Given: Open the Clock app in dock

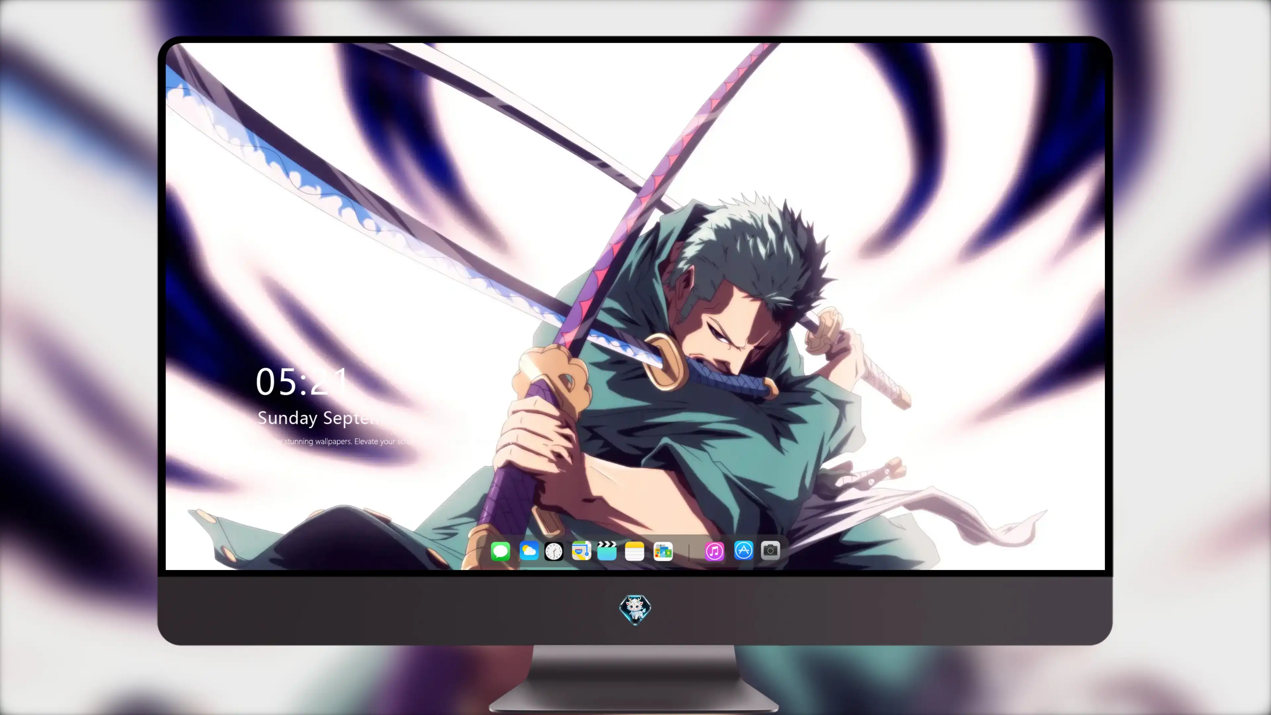Looking at the screenshot, I should click(x=554, y=551).
